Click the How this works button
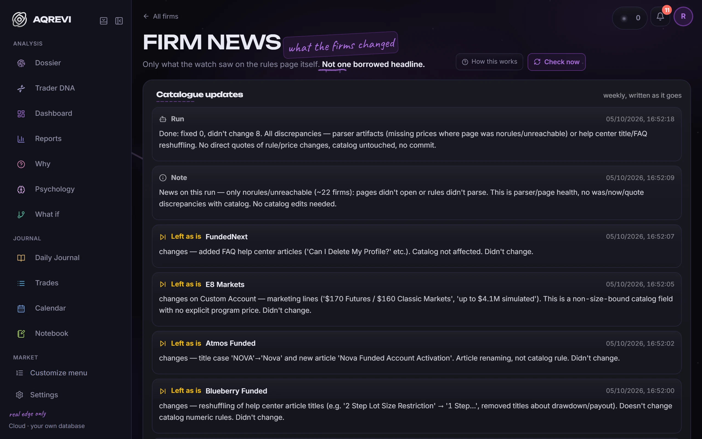The height and width of the screenshot is (439, 702). 489,61
